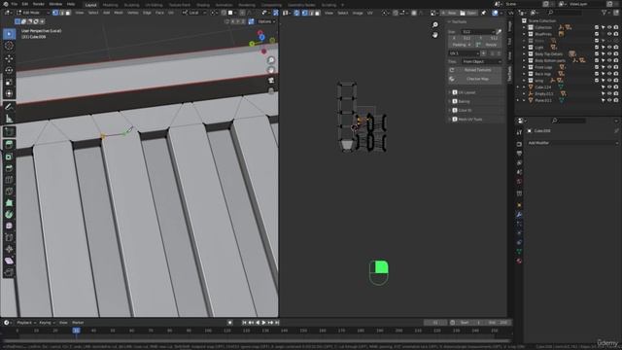Click the Size input field in TexTools

tap(477, 32)
